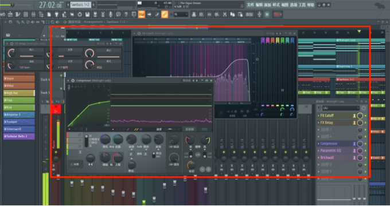This screenshot has height=206, width=390.
Task: Select the High Hat channel button
Action: click(x=19, y=93)
